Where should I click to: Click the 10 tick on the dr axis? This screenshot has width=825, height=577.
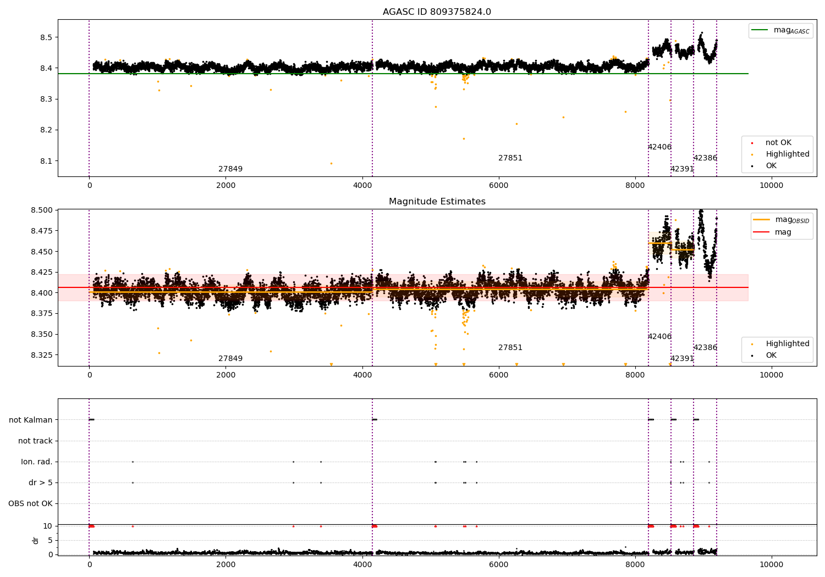point(48,526)
